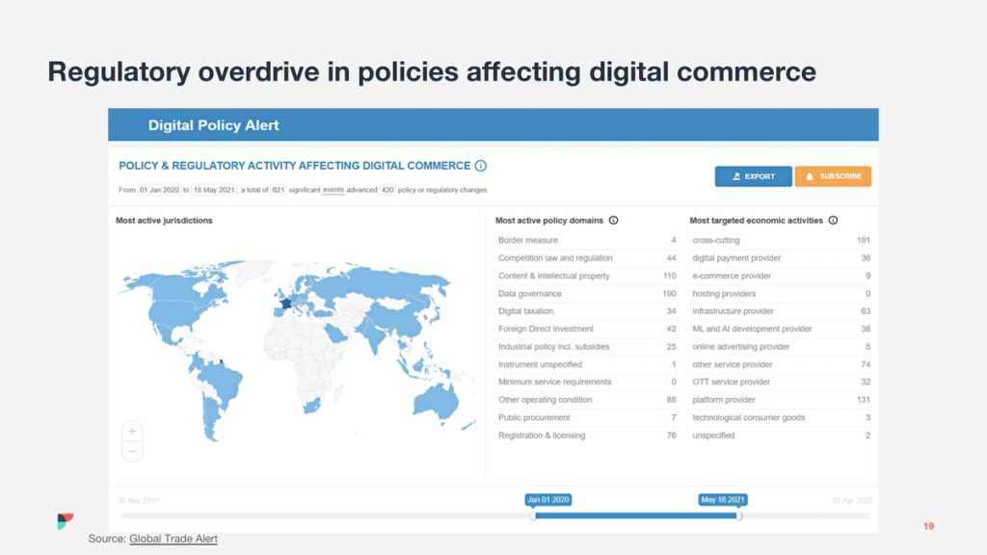
Task: Select technological consumer goods row
Action: coord(781,417)
